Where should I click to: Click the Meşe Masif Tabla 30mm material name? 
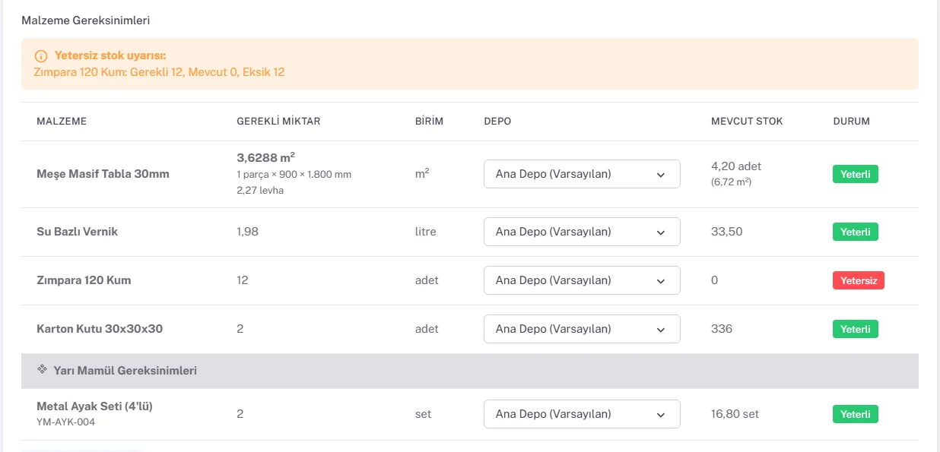103,174
